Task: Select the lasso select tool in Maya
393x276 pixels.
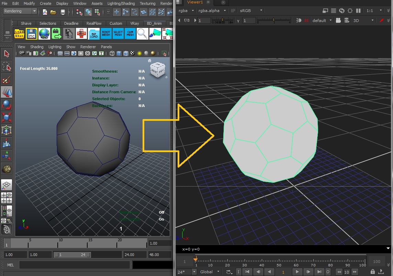Action: 7,67
